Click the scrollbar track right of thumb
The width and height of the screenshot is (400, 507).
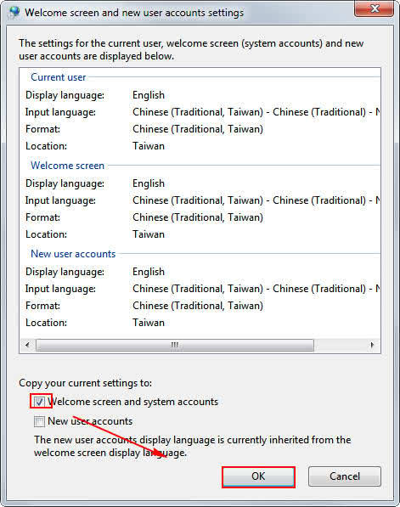[339, 345]
